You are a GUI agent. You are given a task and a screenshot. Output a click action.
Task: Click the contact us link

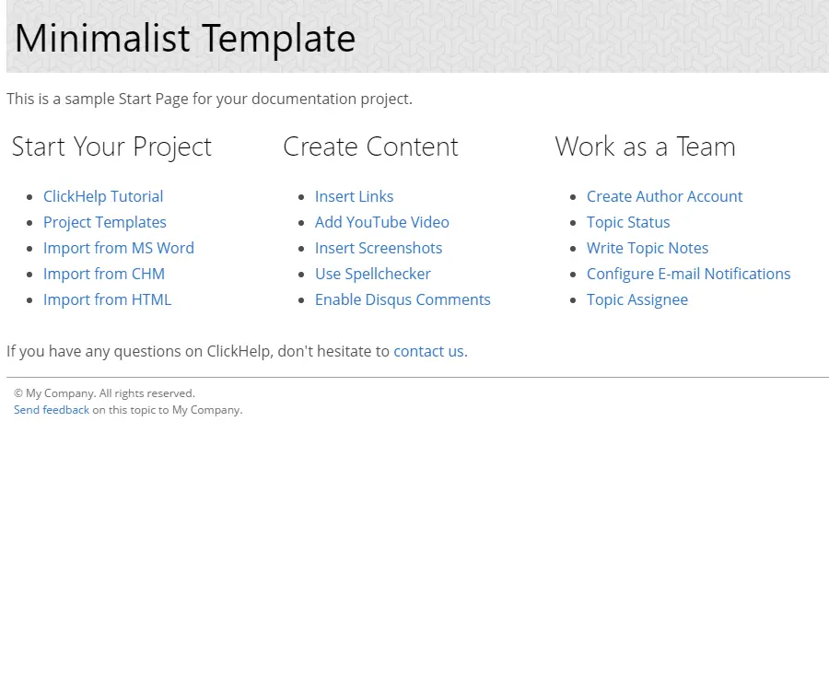(x=428, y=351)
